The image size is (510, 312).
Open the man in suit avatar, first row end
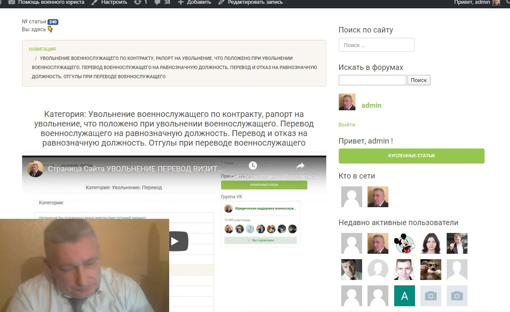[x=457, y=243]
